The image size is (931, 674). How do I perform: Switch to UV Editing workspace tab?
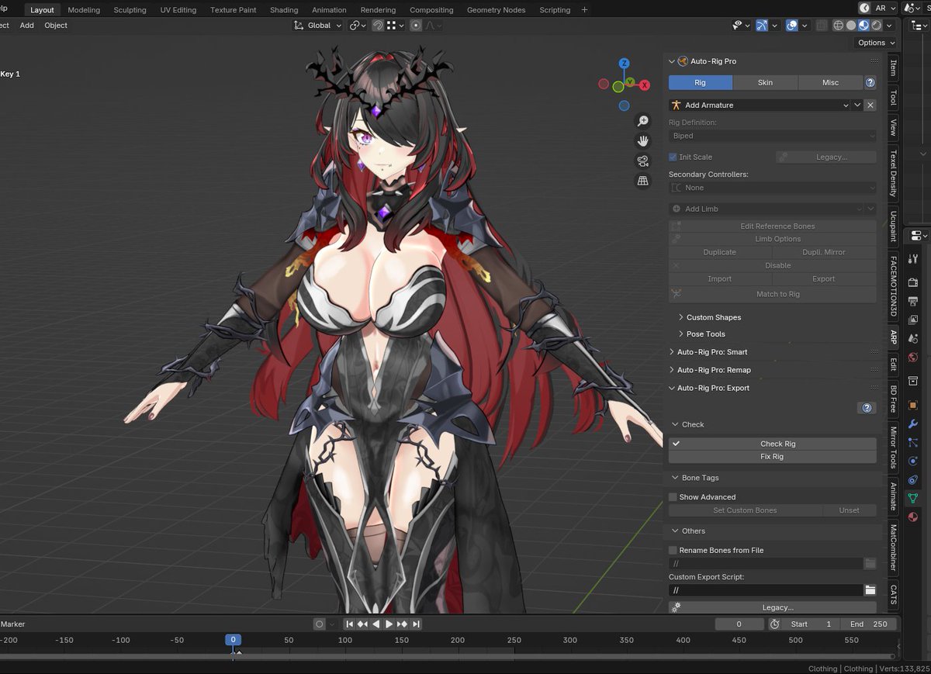[178, 10]
